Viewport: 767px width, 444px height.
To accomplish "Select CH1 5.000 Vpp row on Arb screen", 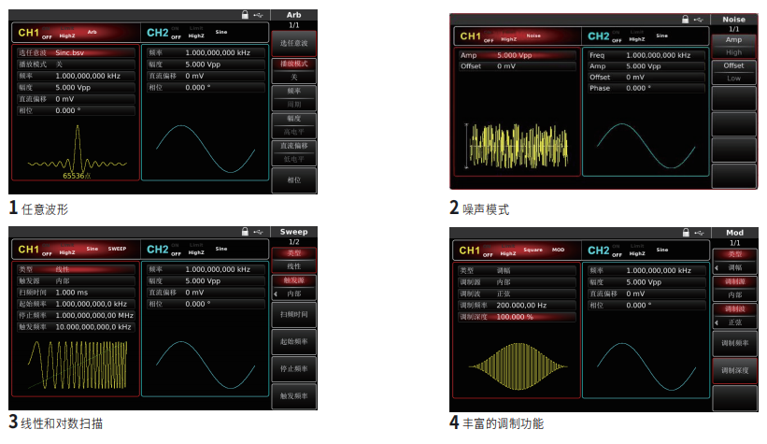I will pyautogui.click(x=77, y=88).
